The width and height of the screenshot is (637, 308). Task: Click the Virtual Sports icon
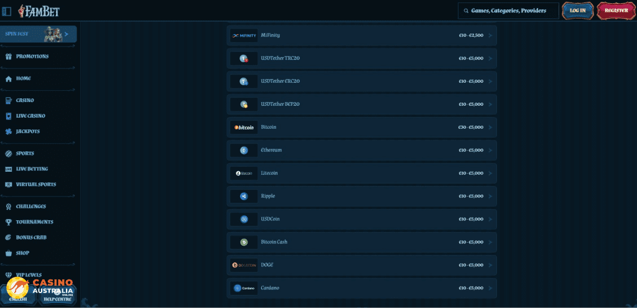(8, 184)
